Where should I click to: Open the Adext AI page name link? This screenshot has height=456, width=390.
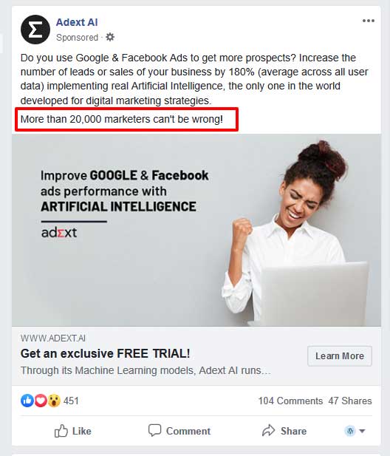pos(77,22)
